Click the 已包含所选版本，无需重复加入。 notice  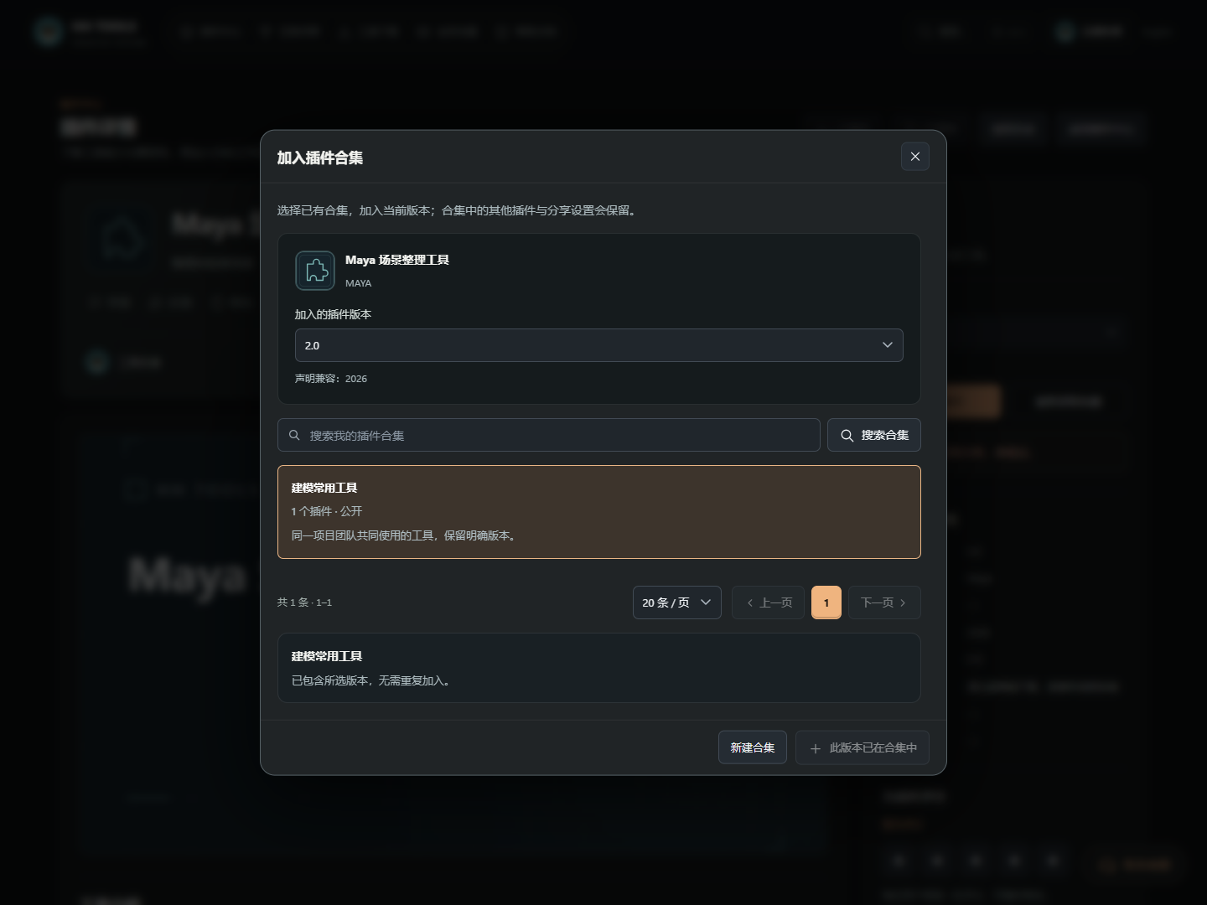373,680
